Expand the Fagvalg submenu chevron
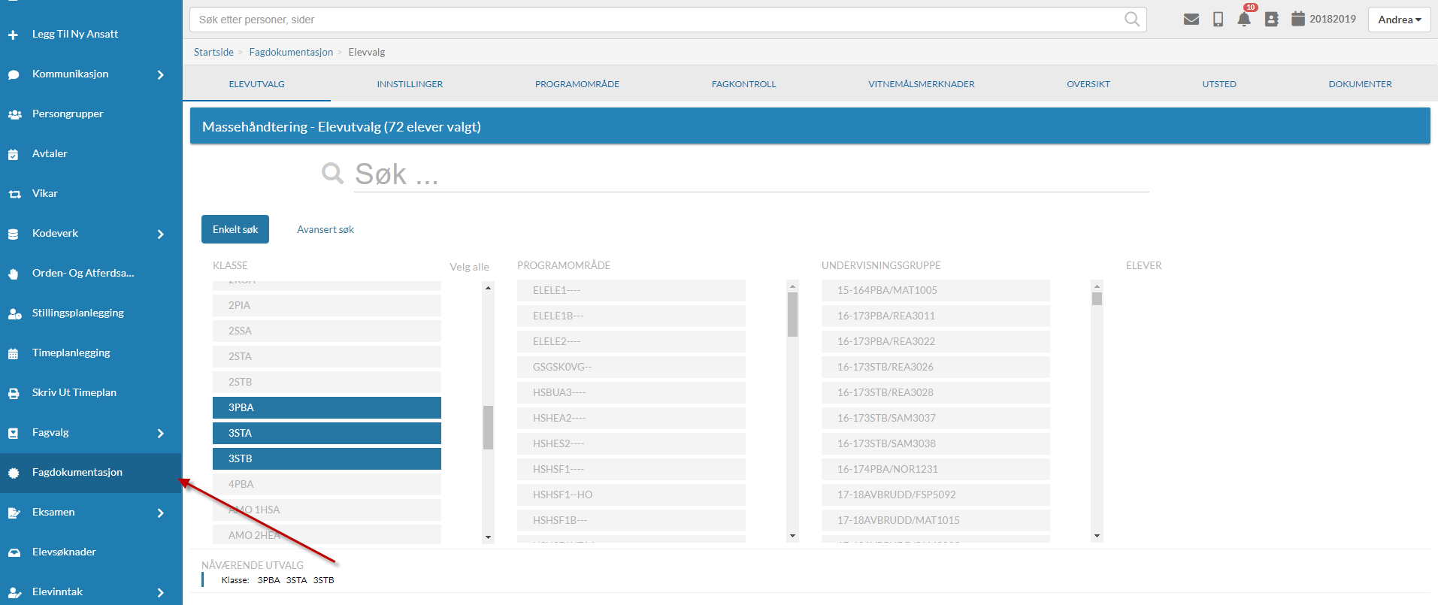The width and height of the screenshot is (1438, 605). (160, 433)
